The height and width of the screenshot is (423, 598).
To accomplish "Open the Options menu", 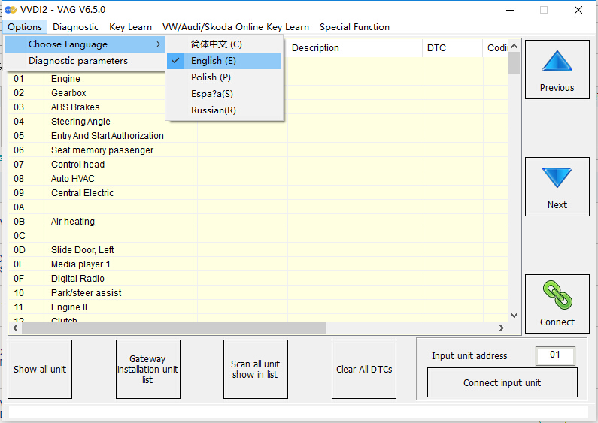I will click(x=25, y=26).
